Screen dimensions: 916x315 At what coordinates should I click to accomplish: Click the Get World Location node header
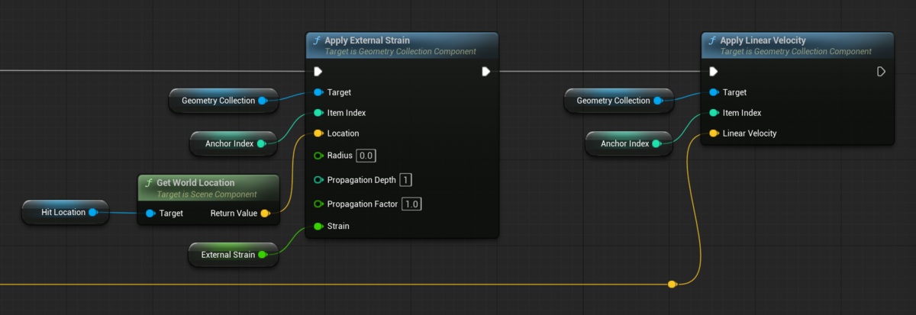point(209,188)
